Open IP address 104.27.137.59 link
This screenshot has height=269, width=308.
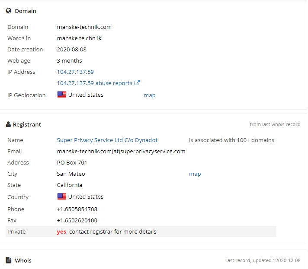(75, 72)
